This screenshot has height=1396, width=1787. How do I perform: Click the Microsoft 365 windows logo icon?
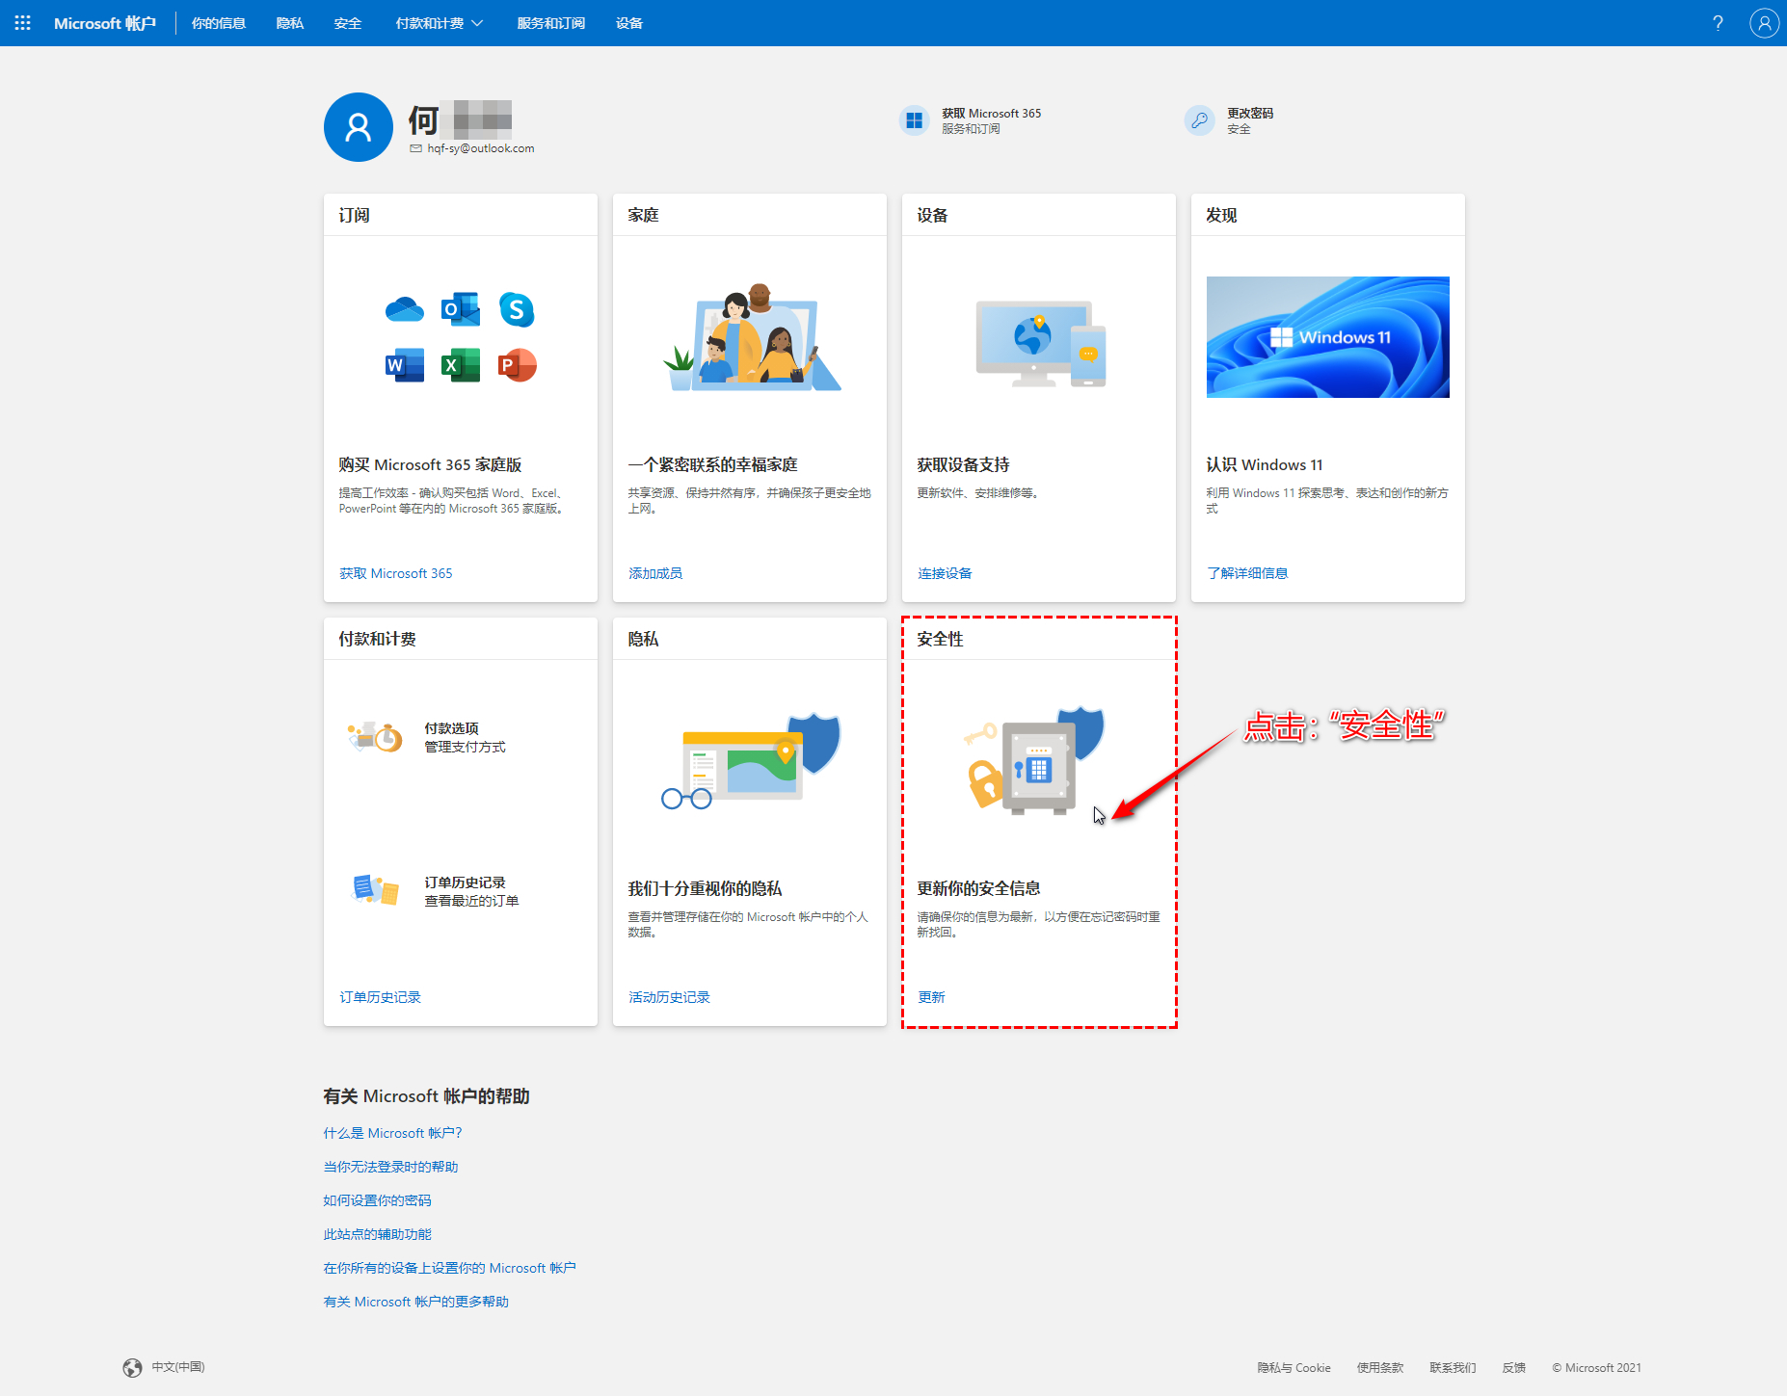click(x=914, y=120)
